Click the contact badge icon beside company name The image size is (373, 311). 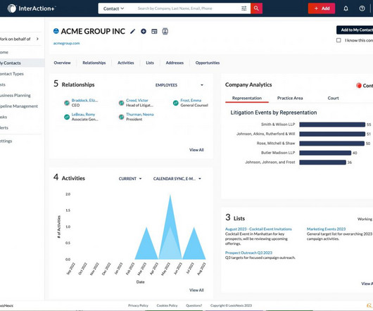click(165, 32)
